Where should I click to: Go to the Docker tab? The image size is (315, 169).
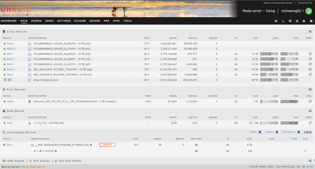click(95, 21)
